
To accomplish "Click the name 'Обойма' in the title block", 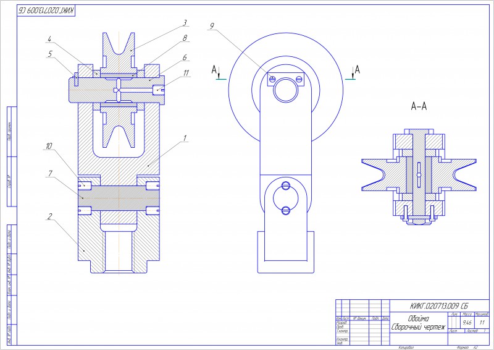I will pyautogui.click(x=418, y=318).
